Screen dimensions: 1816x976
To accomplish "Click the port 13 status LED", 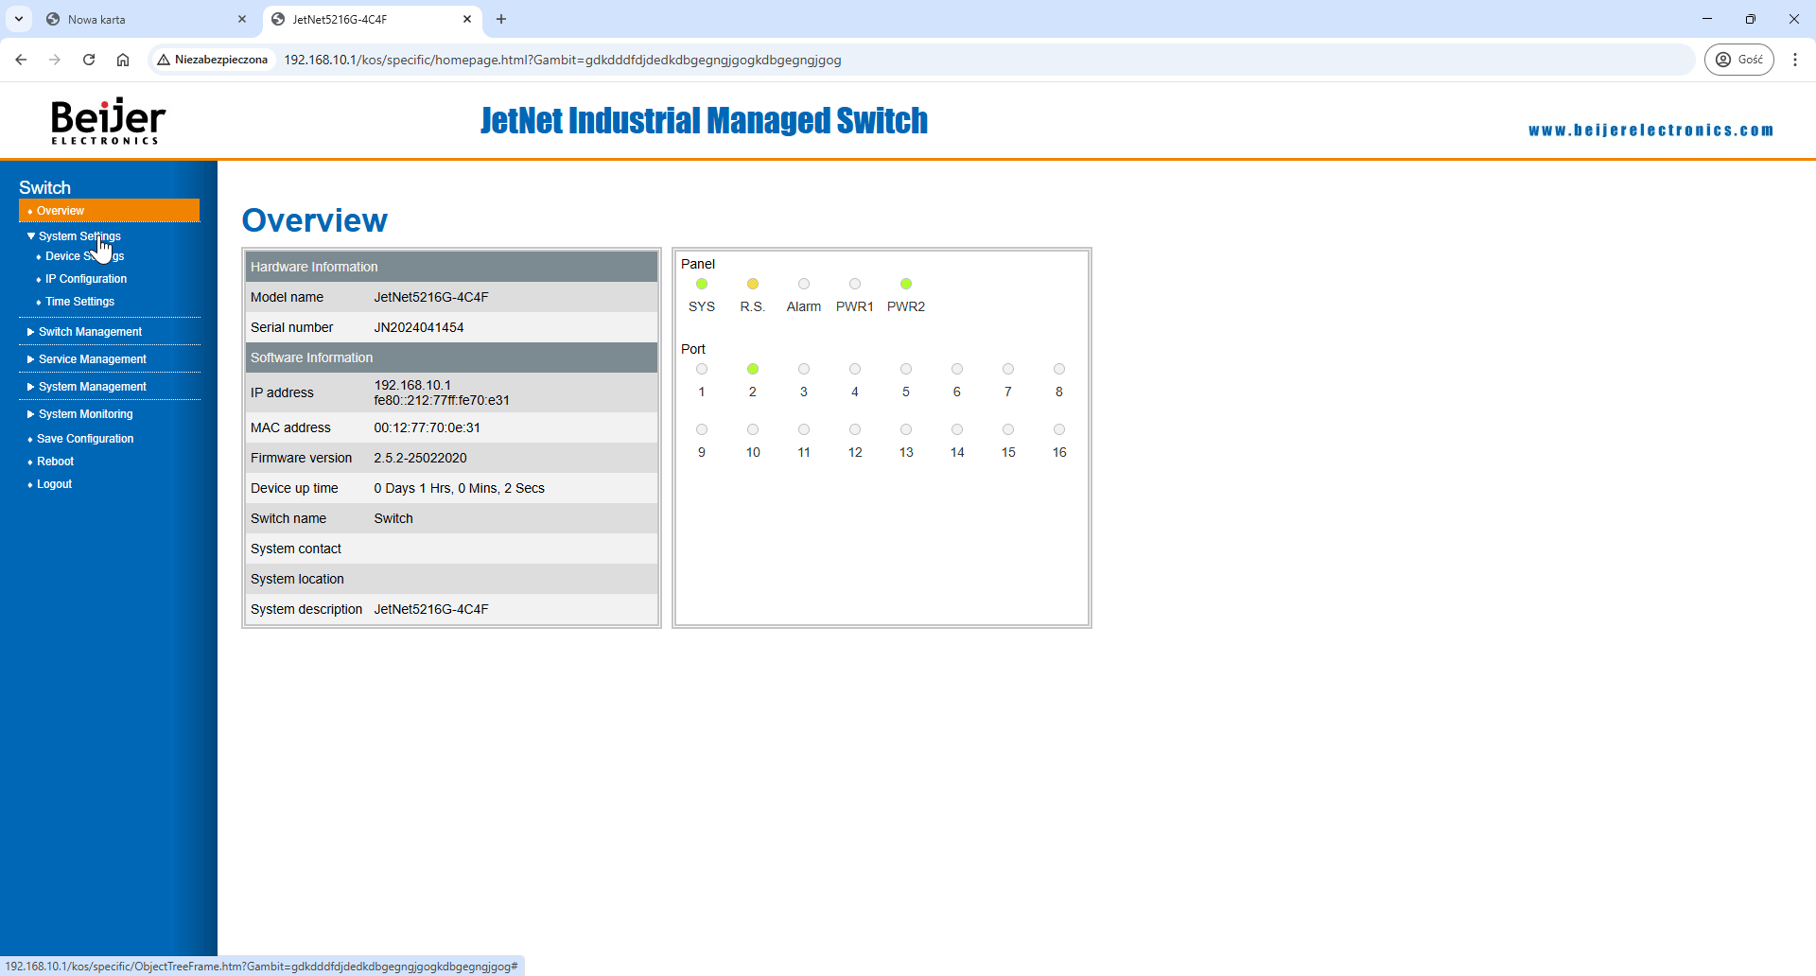I will point(906,429).
